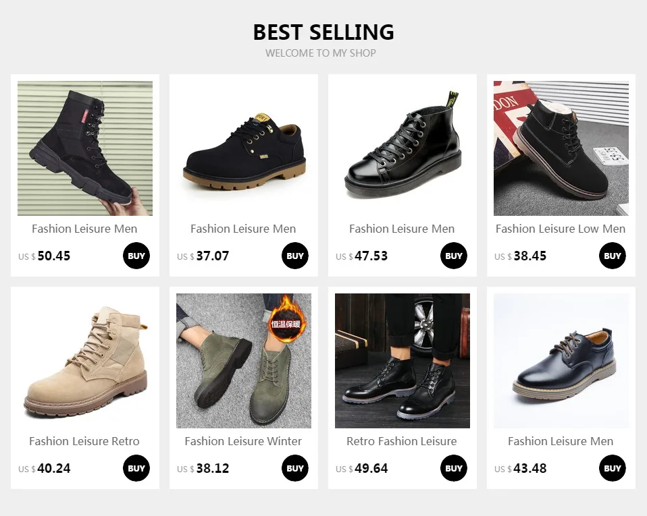Click BUY button for the $50.45 boots
This screenshot has width=647, height=516.
click(136, 256)
